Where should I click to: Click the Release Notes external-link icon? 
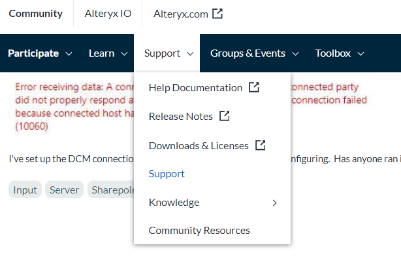click(x=225, y=116)
